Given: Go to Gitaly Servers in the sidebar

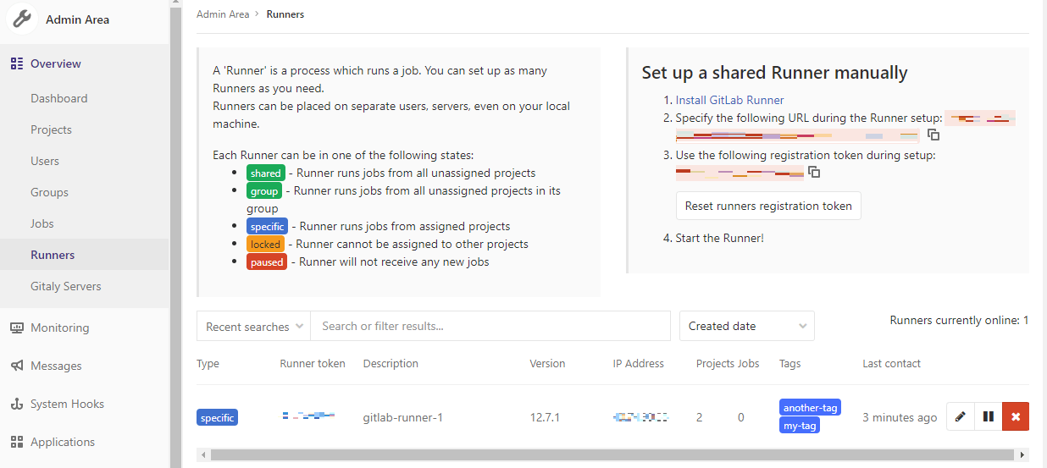Looking at the screenshot, I should point(65,286).
